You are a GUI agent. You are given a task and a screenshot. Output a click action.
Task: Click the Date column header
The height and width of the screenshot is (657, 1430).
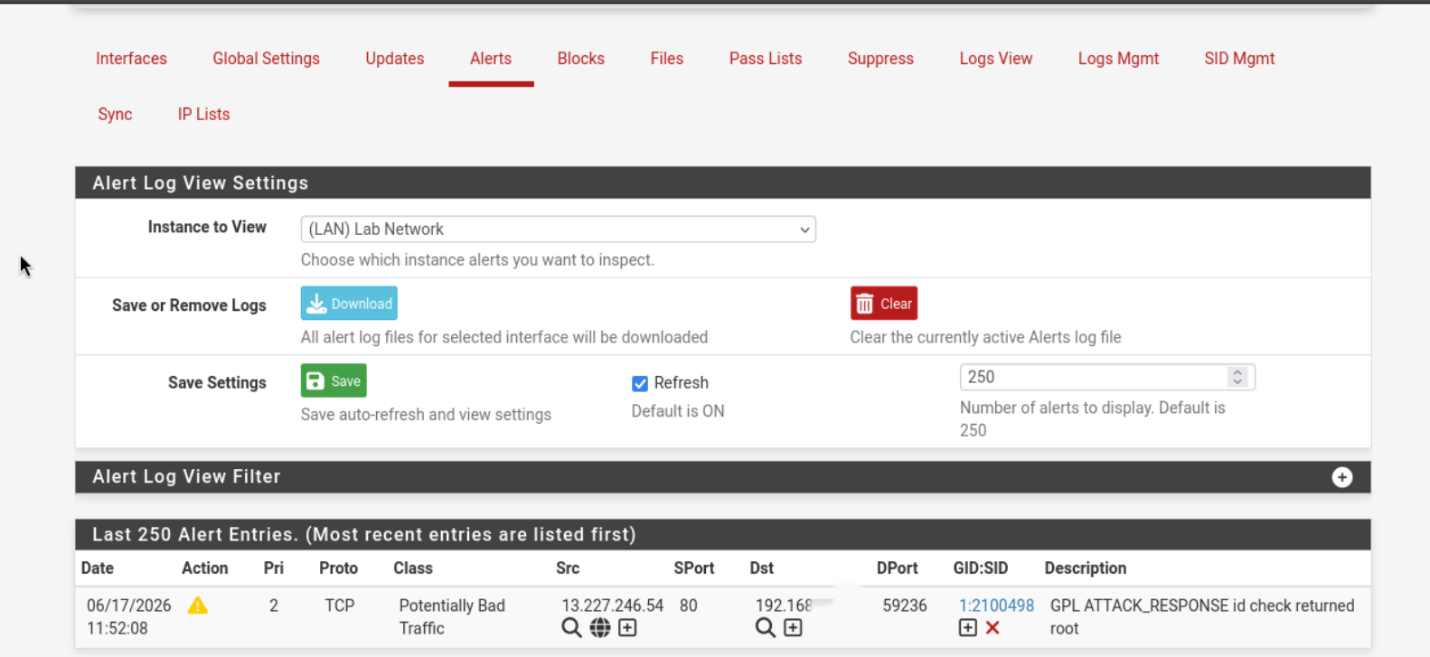(98, 568)
